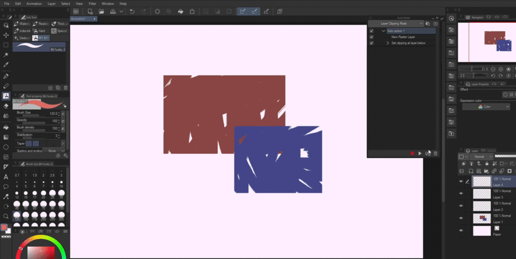Toggle checkbox for Set clipping at layer below

click(x=371, y=43)
